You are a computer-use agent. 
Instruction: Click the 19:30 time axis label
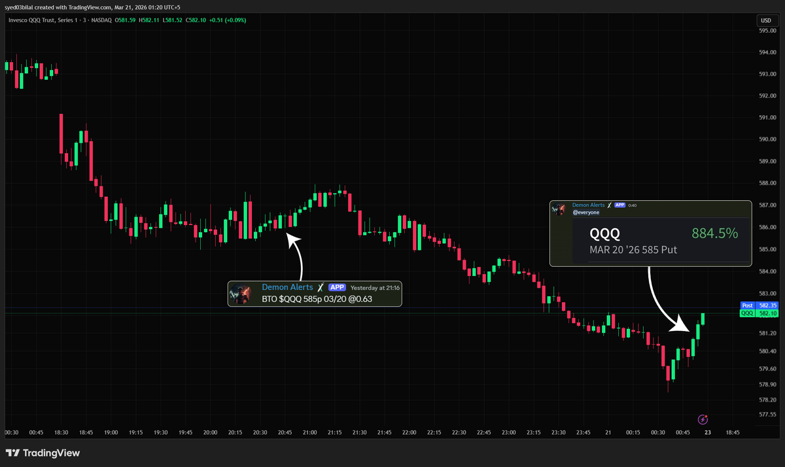click(x=160, y=432)
